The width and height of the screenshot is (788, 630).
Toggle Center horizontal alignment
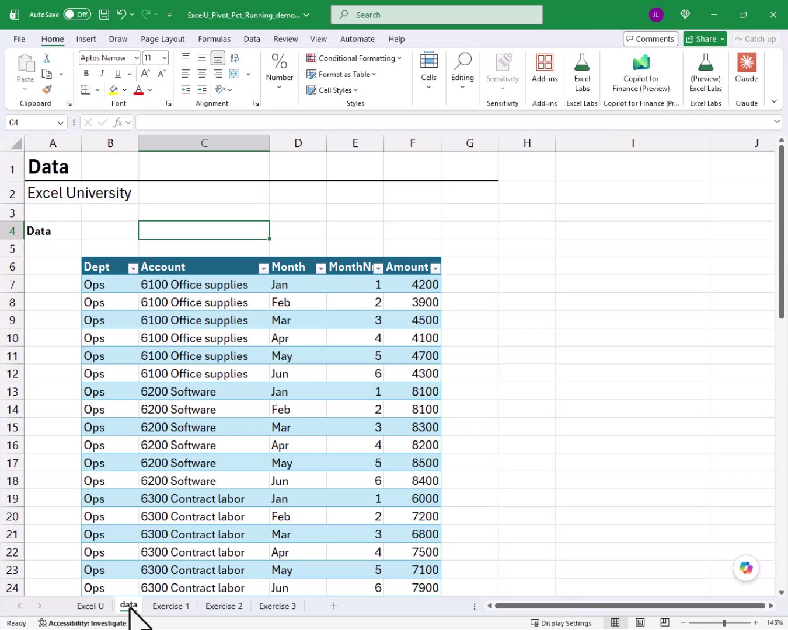pos(202,73)
